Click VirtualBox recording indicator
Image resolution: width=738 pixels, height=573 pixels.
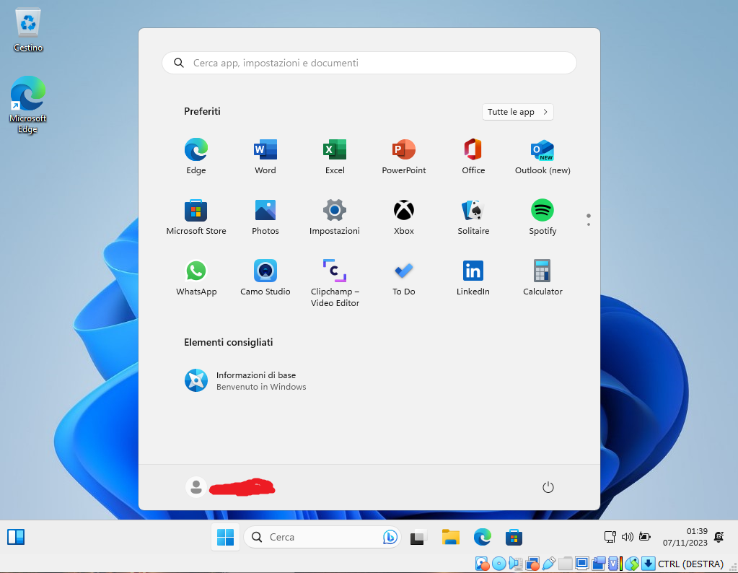click(x=598, y=563)
